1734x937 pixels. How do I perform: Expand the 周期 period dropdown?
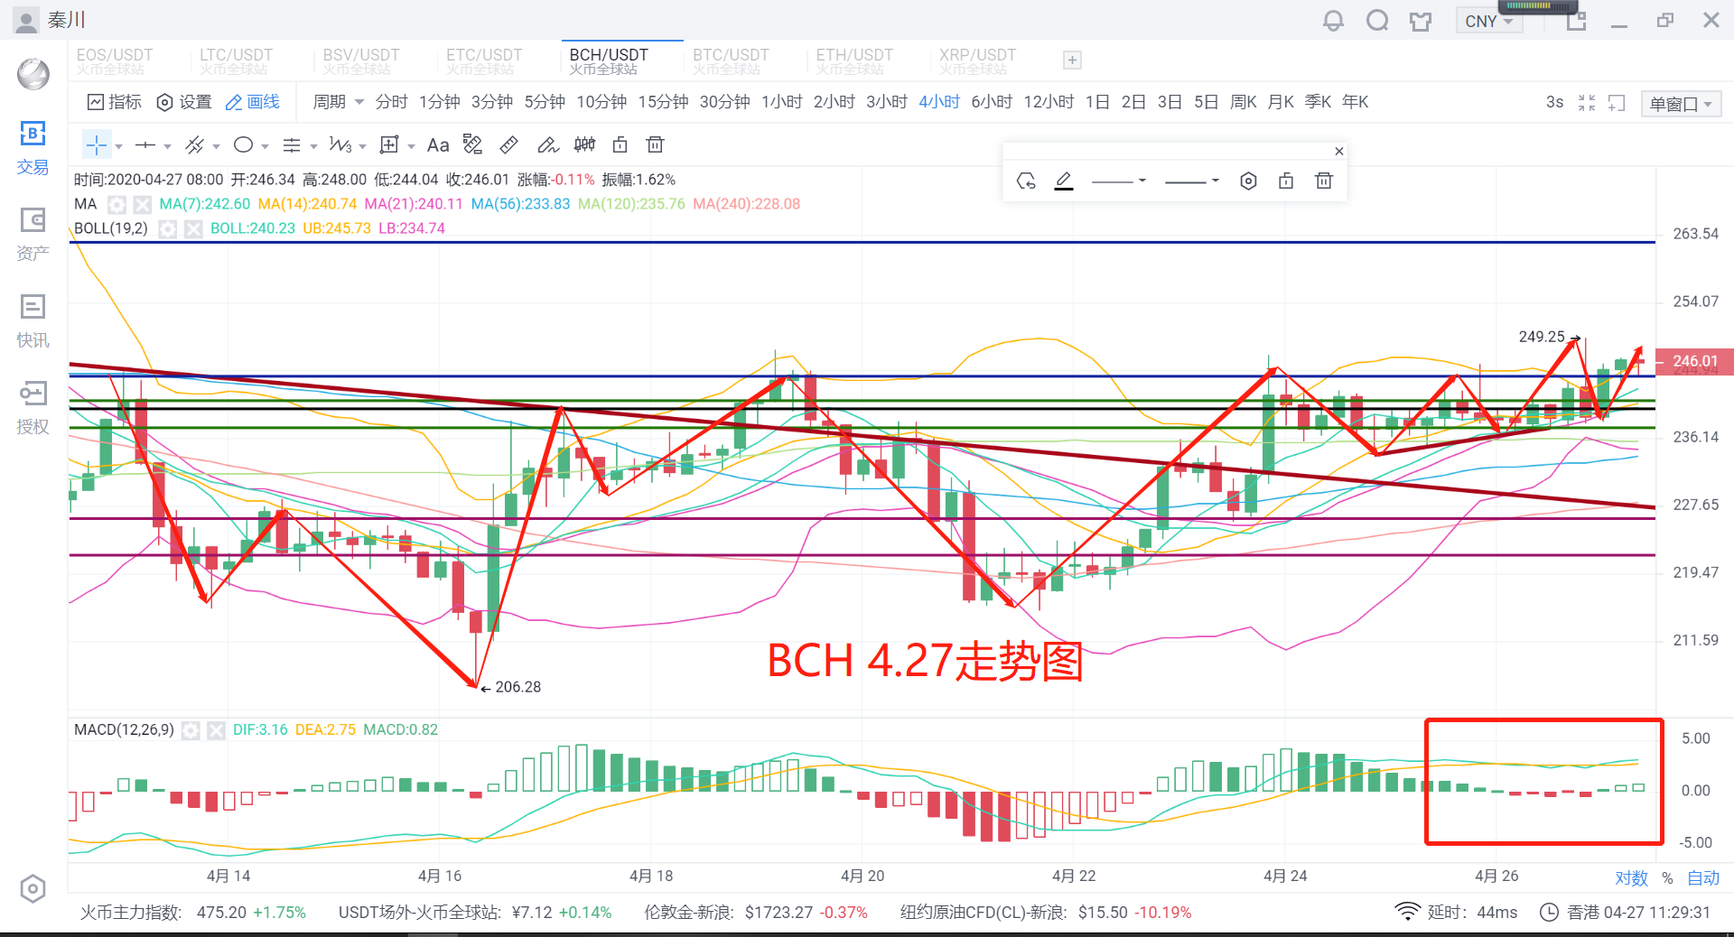338,102
